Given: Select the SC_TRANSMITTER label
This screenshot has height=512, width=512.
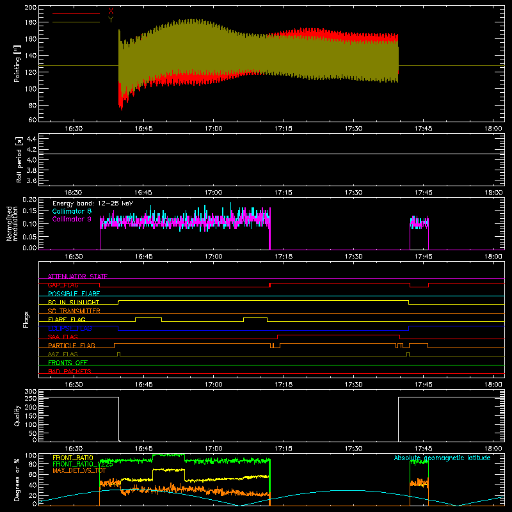Looking at the screenshot, I should 74,311.
